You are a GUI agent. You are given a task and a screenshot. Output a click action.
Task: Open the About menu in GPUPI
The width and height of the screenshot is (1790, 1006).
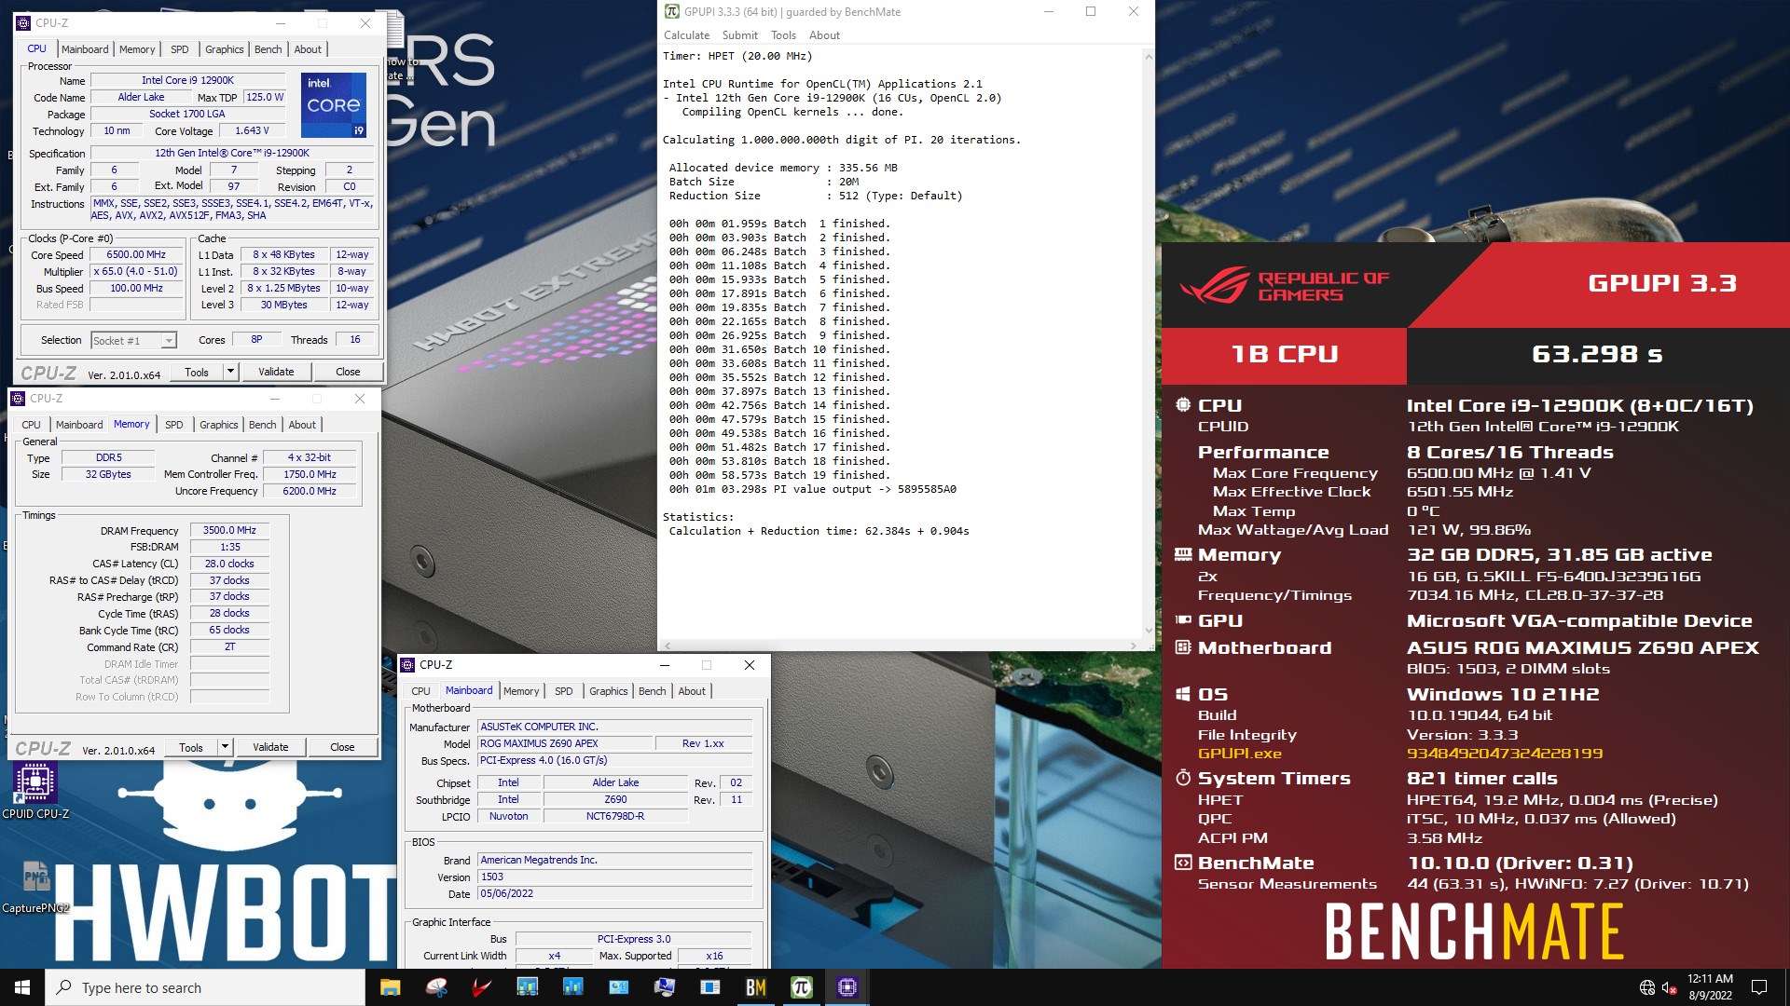pos(824,35)
